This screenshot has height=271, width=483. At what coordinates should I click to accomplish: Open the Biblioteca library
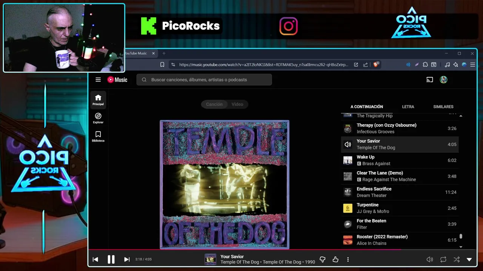[98, 137]
